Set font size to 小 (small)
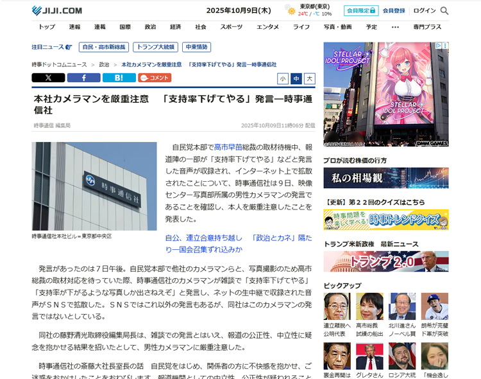Viewport: 481px width, 379px height. [283, 78]
